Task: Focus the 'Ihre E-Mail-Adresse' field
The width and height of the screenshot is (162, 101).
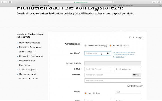Action: (97, 69)
